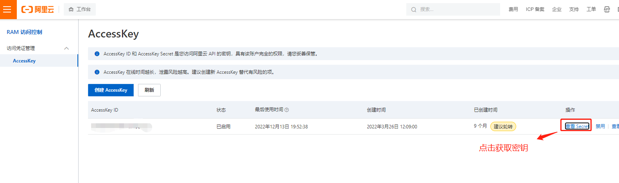619x183 pixels.
Task: Click the info icon in the first notice
Action: point(97,54)
